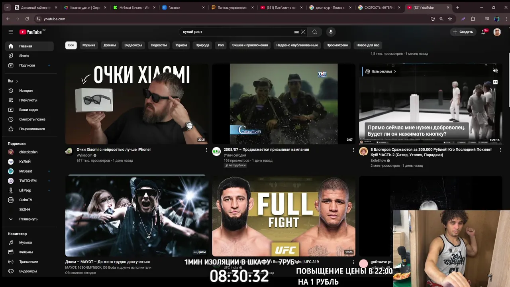Viewport: 510px width, 287px height.
Task: Toggle subtitles CC on preview video
Action: pyautogui.click(x=495, y=82)
